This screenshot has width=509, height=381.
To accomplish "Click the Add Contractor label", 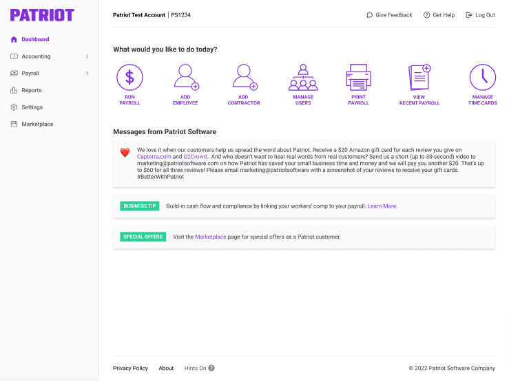I will (244, 100).
